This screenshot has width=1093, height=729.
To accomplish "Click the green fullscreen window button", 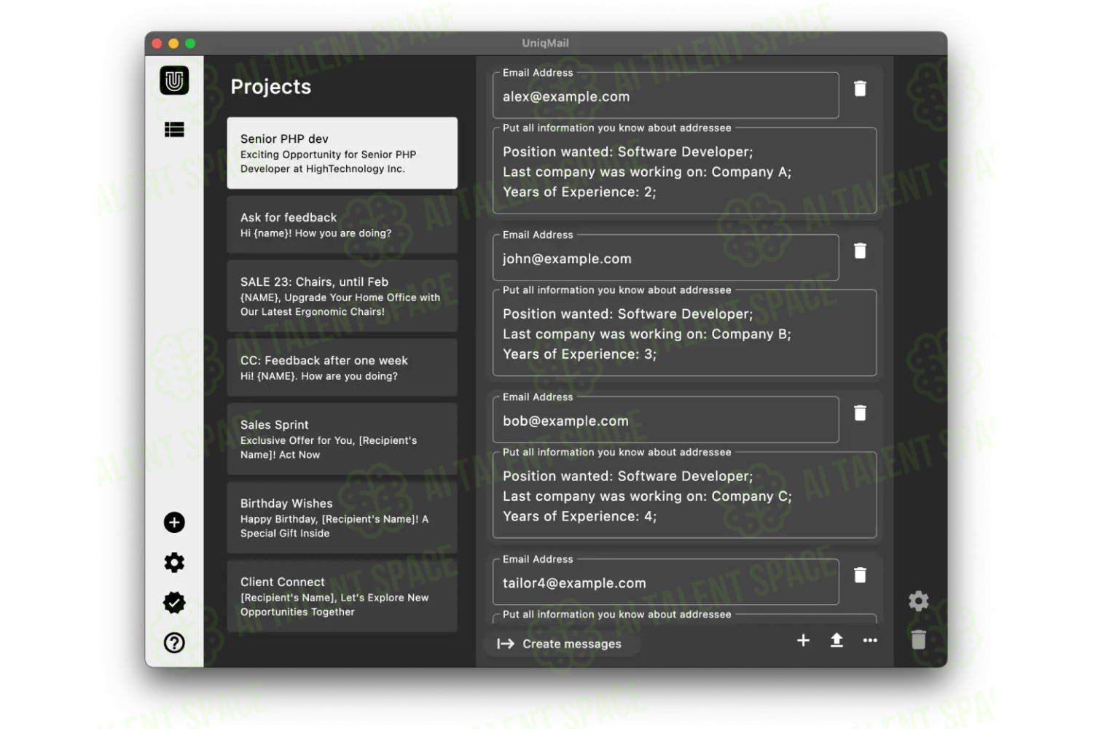I will coord(190,44).
